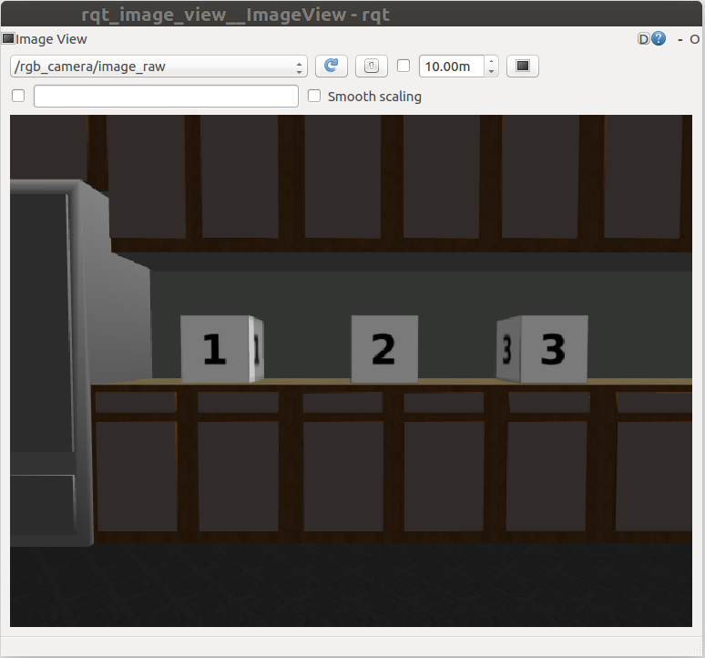The width and height of the screenshot is (705, 658).
Task: Click the dash icon in the panel header
Action: (x=680, y=39)
